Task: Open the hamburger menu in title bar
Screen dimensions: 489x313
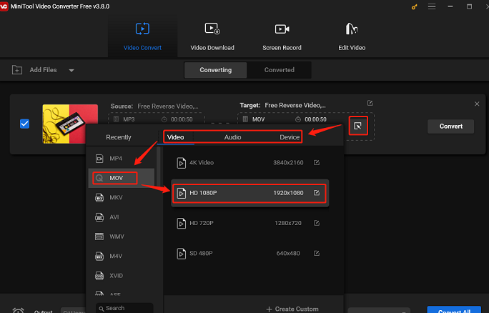Action: 432,6
